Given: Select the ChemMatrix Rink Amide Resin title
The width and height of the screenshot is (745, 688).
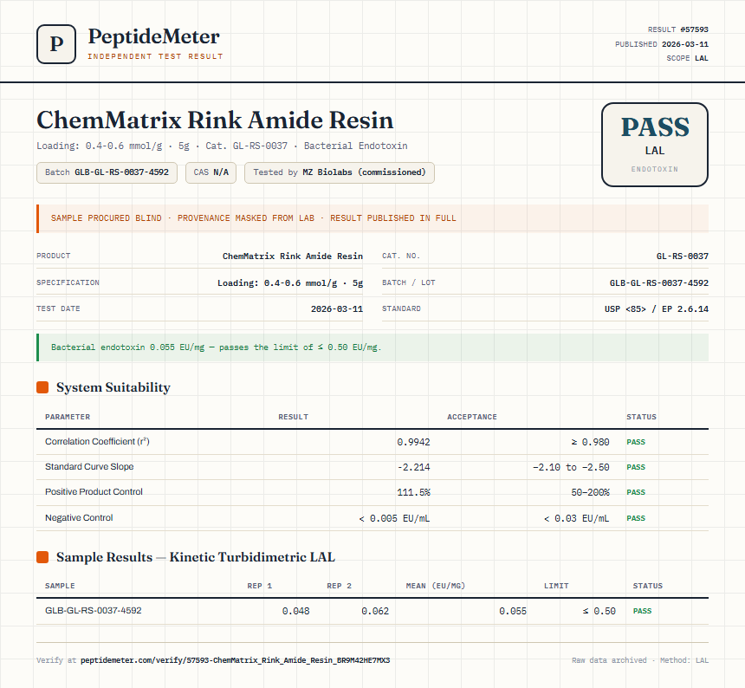Looking at the screenshot, I should pyautogui.click(x=215, y=120).
